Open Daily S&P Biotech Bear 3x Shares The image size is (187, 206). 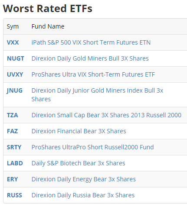pyautogui.click(x=79, y=163)
